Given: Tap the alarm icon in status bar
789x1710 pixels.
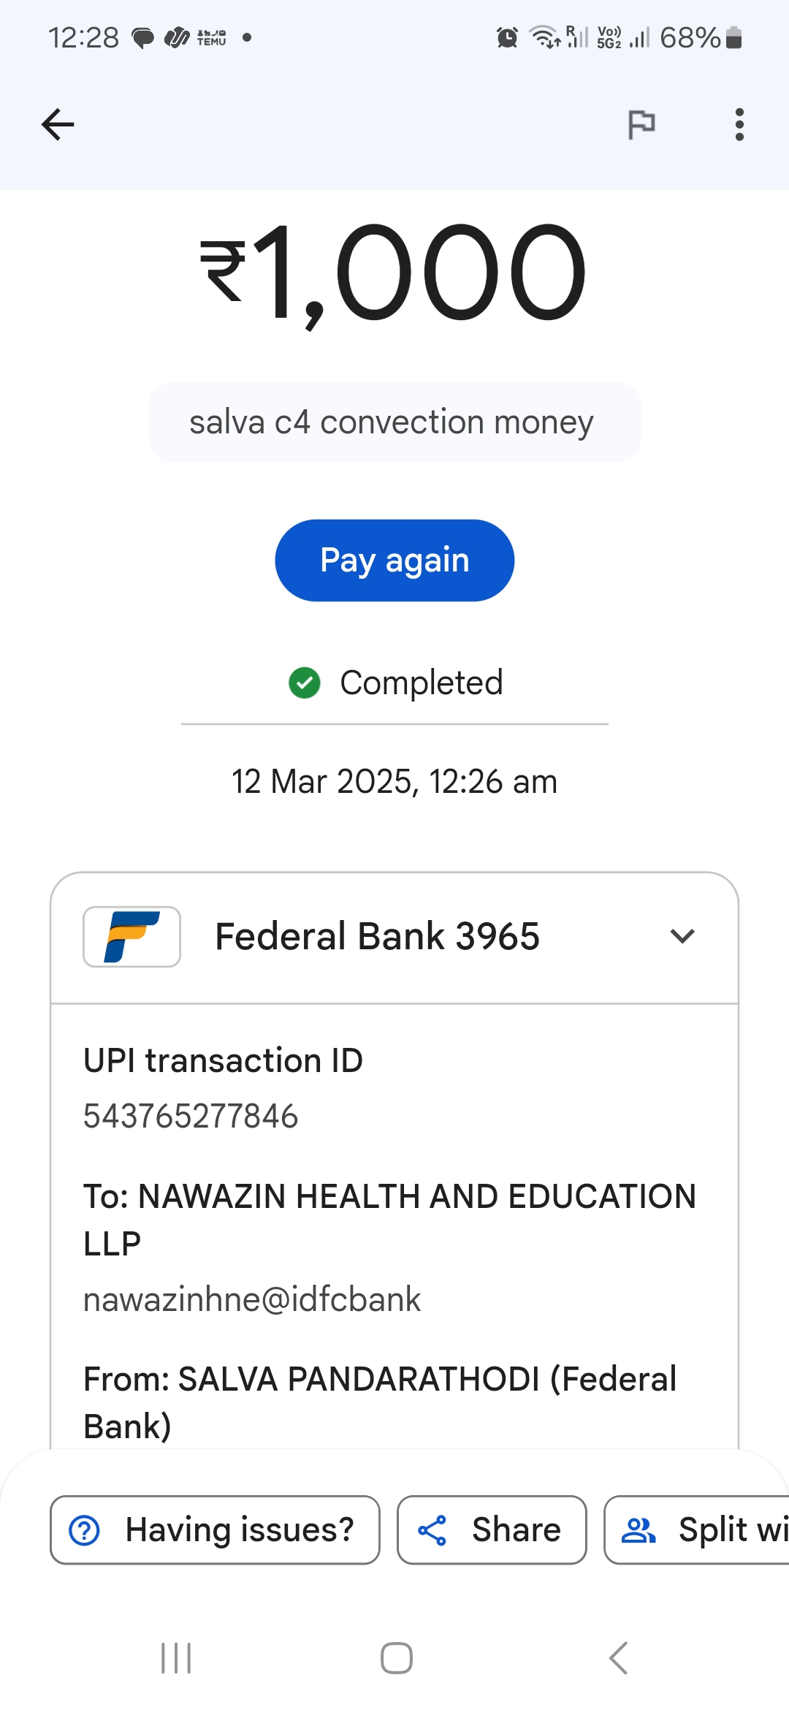Looking at the screenshot, I should click(x=507, y=37).
